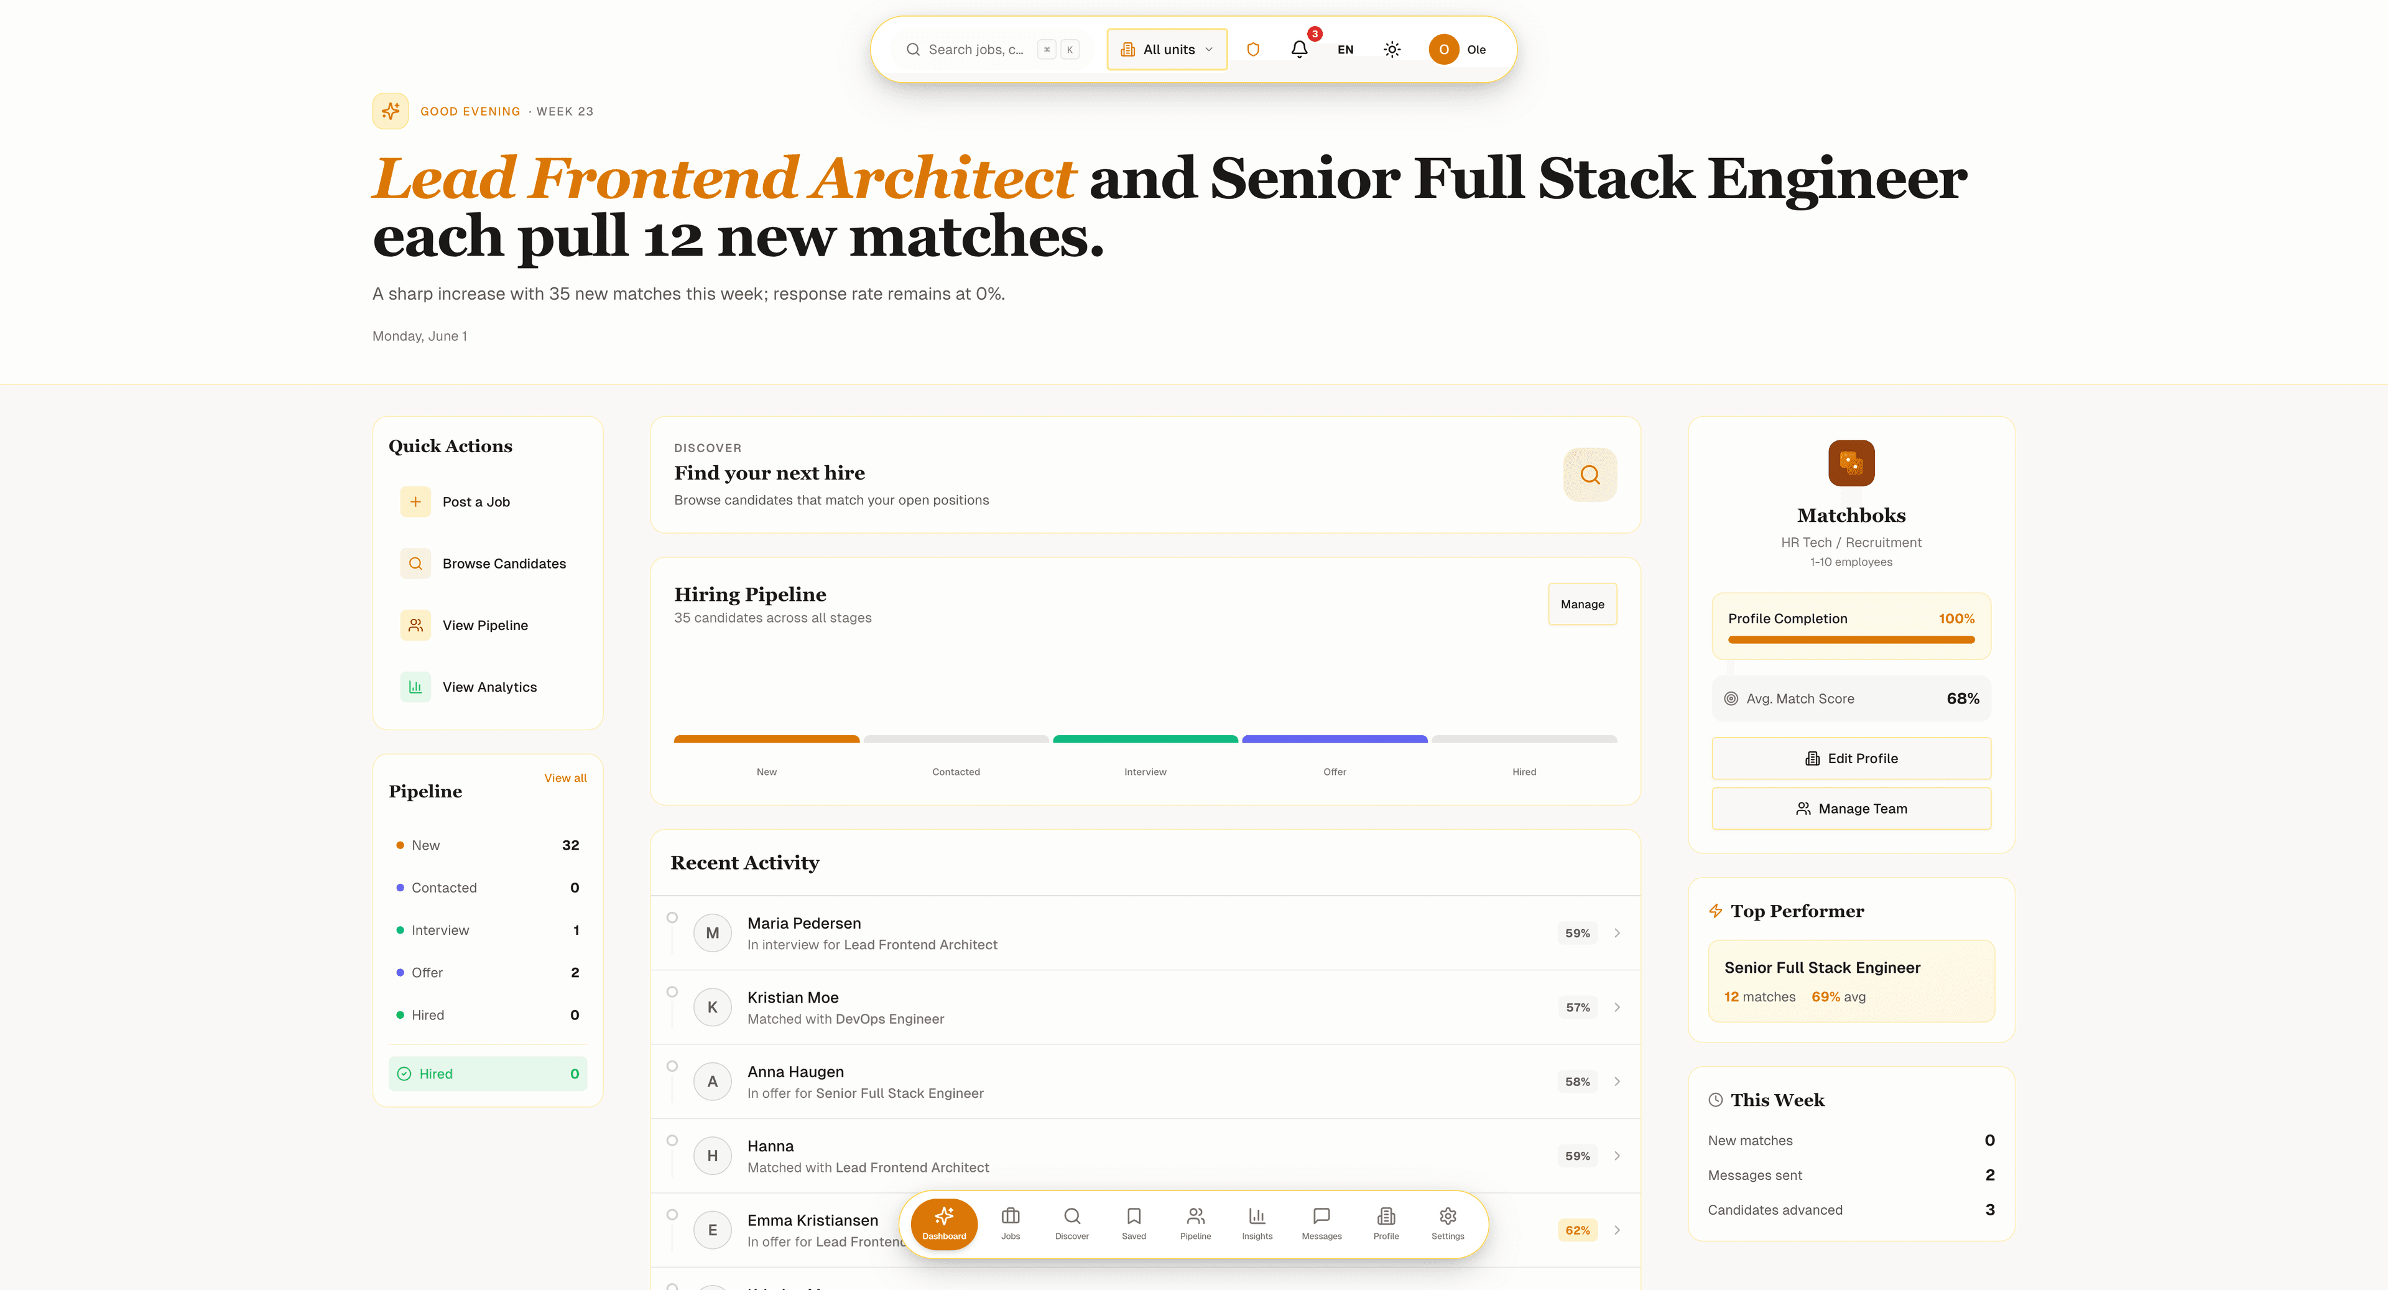Toggle the light/dark theme sun icon
Screen dimensions: 2388x1290
[x=1392, y=49]
